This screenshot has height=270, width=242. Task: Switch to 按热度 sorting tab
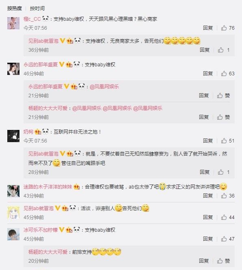15,8
